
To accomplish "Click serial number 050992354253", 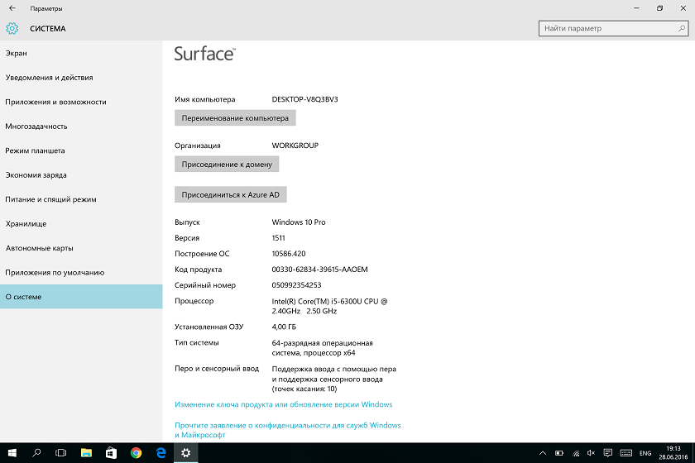I will pos(296,285).
